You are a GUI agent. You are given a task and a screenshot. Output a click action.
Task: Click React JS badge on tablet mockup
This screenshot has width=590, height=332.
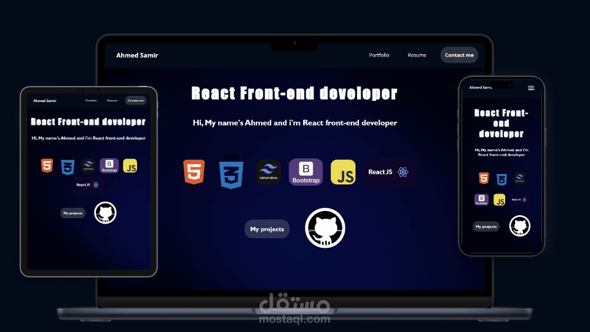pos(88,185)
